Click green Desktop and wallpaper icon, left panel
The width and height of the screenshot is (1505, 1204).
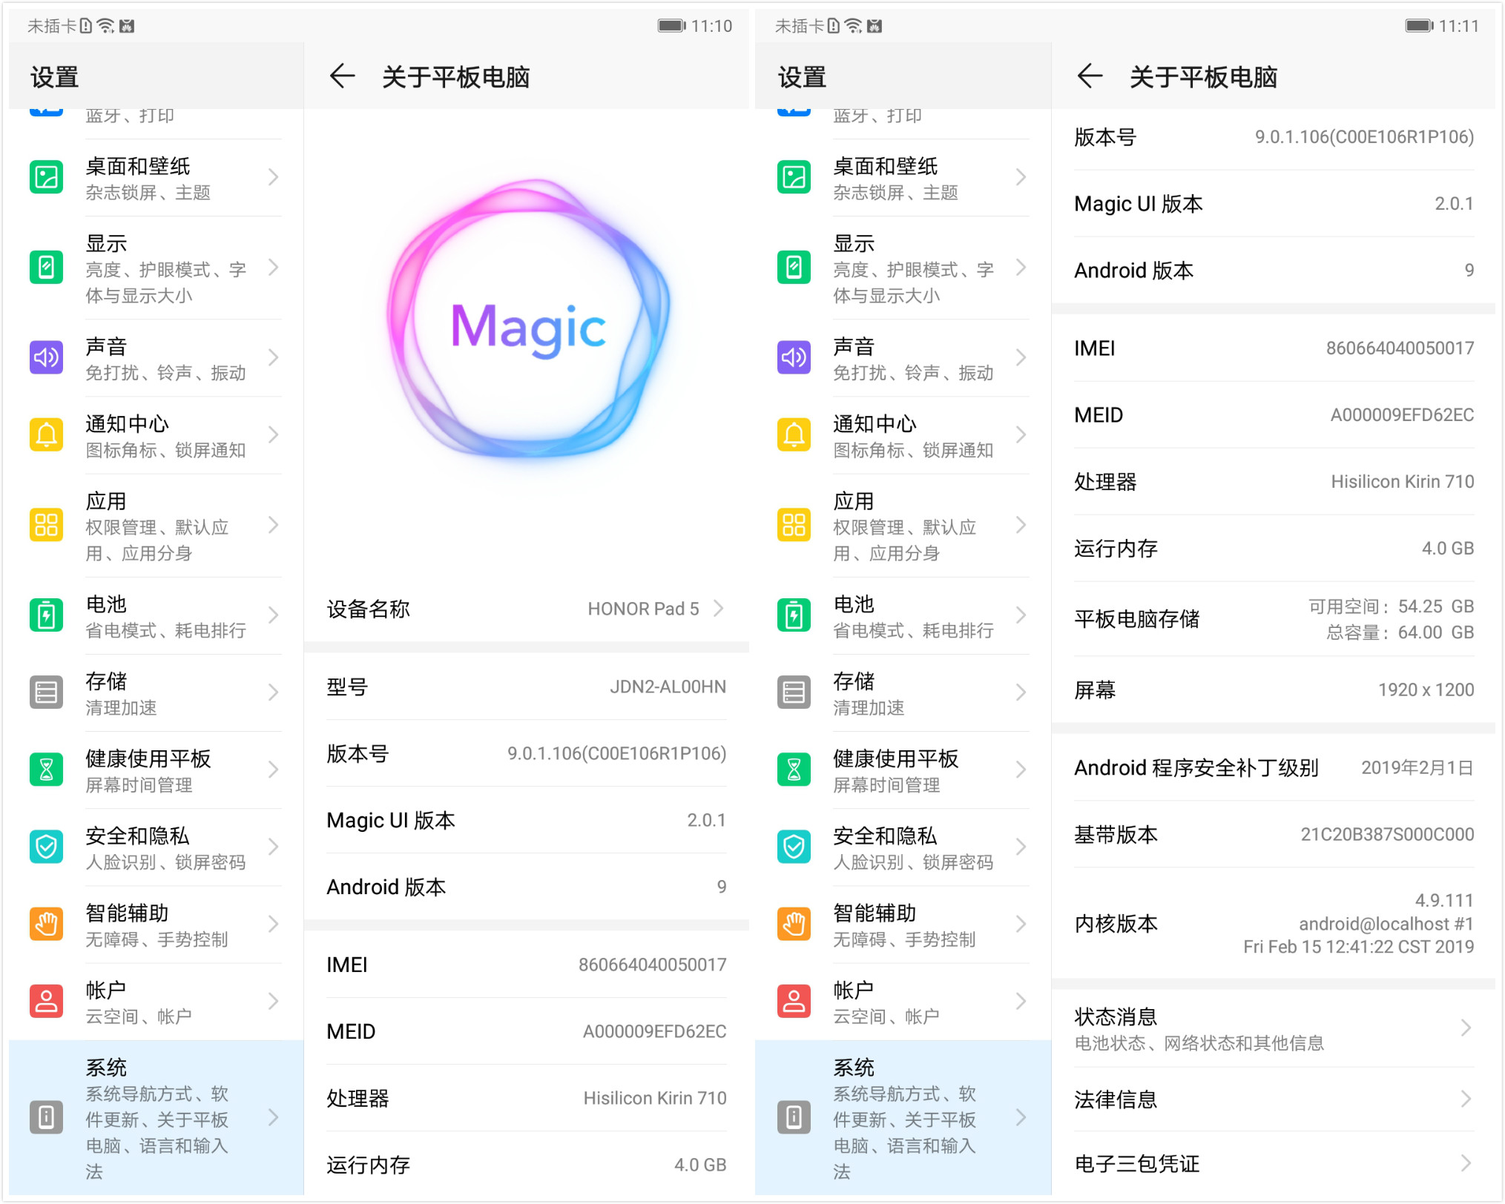[x=46, y=177]
